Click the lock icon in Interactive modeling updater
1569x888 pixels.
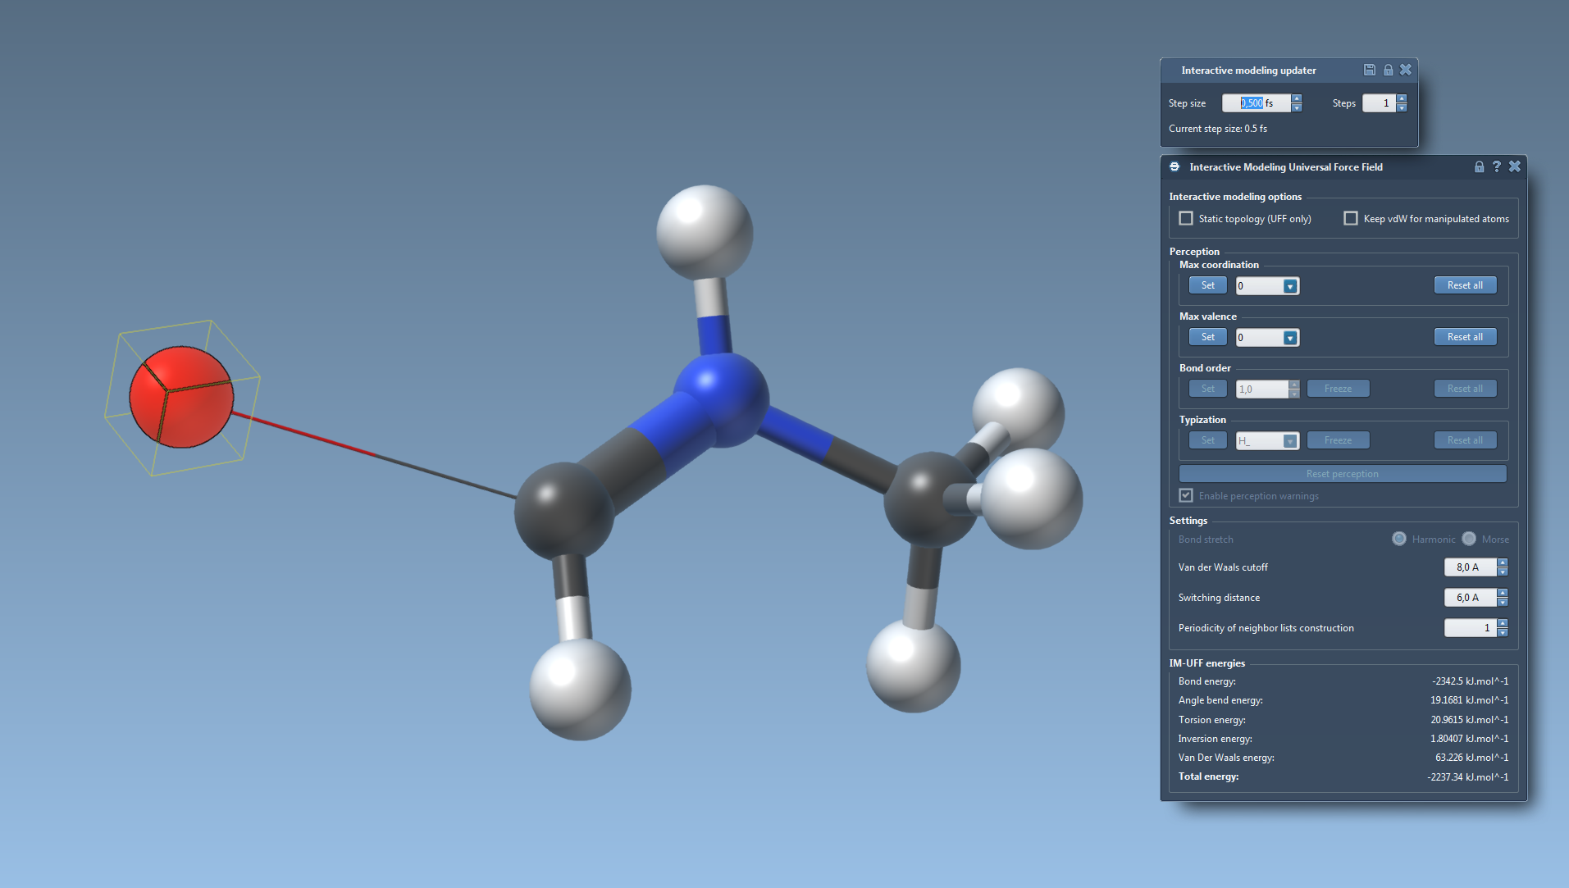[1388, 70]
